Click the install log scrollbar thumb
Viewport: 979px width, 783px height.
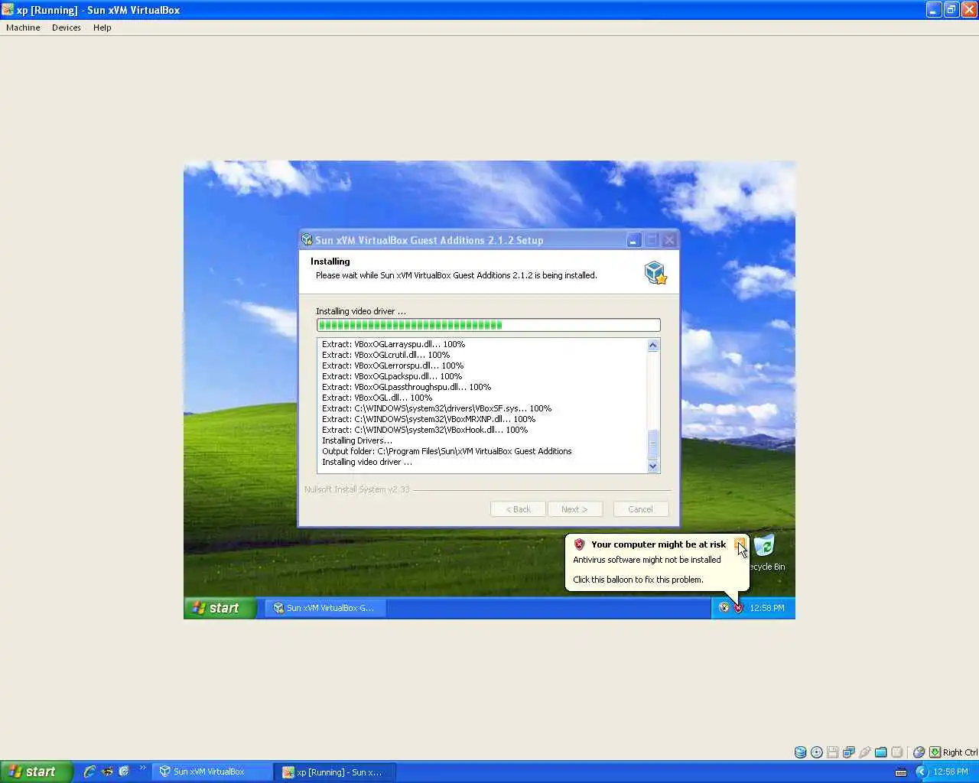tap(652, 444)
